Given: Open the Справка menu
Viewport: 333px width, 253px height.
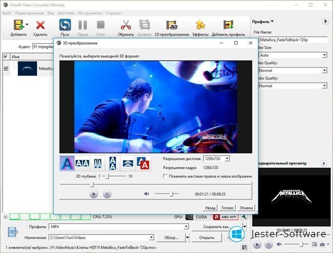Looking at the screenshot, I should tap(113, 13).
